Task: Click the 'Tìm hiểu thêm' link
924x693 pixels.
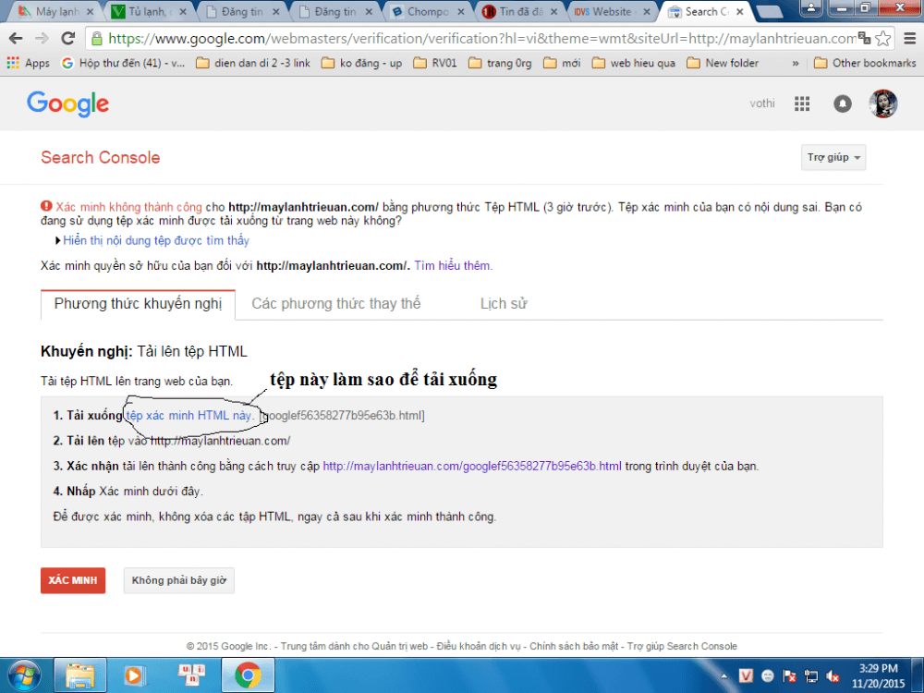Action: click(453, 266)
